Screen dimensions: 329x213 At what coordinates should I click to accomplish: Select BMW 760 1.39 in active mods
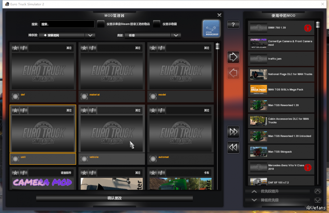coord(281,28)
